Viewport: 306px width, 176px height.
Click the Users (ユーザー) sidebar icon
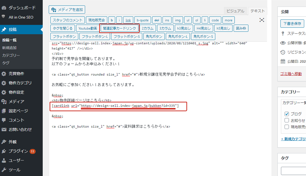(4, 161)
